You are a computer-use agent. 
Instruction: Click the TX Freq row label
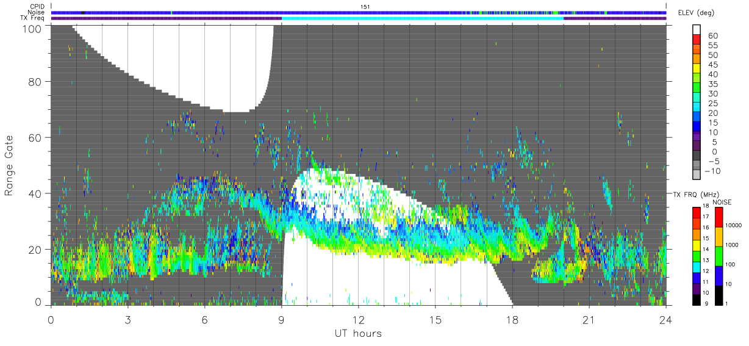tap(33, 18)
